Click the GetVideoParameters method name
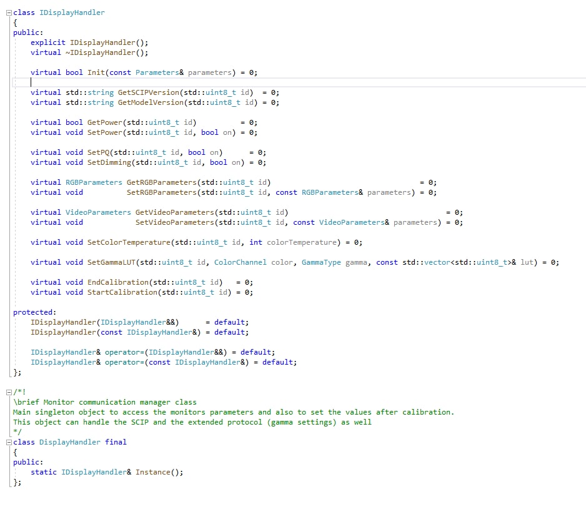Image resolution: width=586 pixels, height=522 pixels. click(174, 212)
